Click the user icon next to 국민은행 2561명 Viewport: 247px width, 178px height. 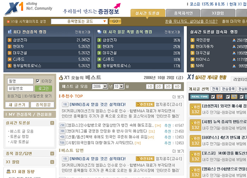click(x=234, y=40)
